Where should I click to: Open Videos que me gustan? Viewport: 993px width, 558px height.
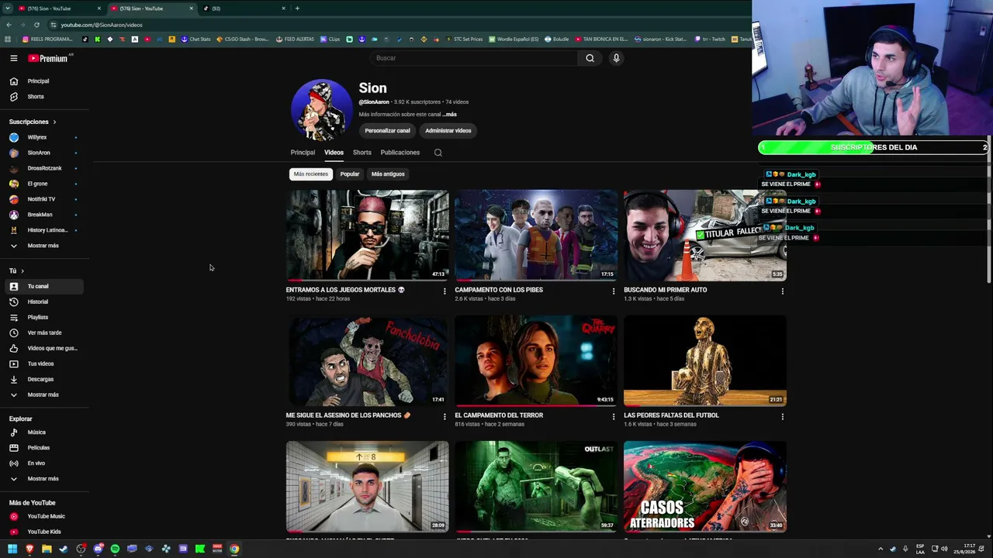[43, 348]
